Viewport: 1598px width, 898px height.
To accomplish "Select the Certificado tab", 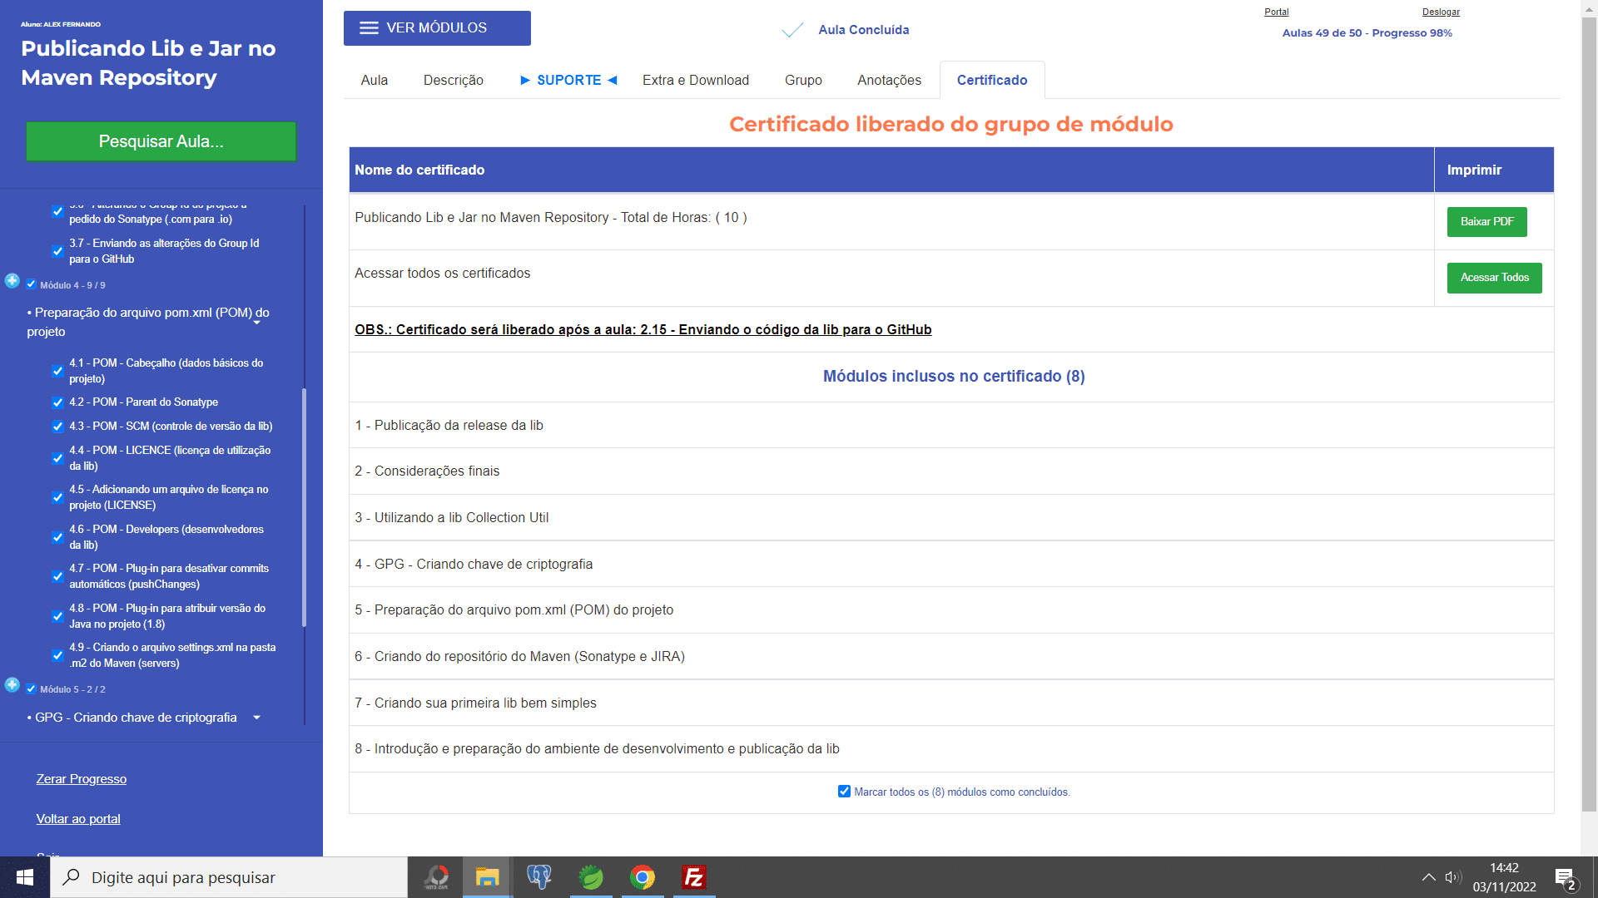I will coord(992,80).
